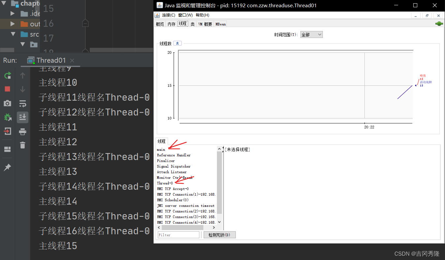Toggle soft-wrap in the Run console
This screenshot has height=260, width=445.
[22, 104]
